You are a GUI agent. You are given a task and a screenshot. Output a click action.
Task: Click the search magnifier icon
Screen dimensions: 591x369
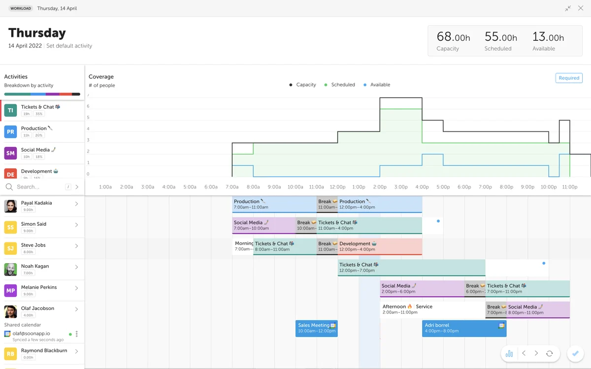[x=9, y=187]
